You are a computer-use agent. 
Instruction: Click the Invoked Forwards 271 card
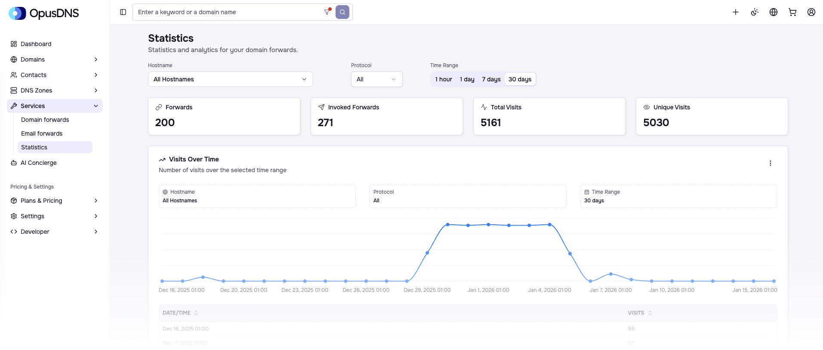click(387, 116)
